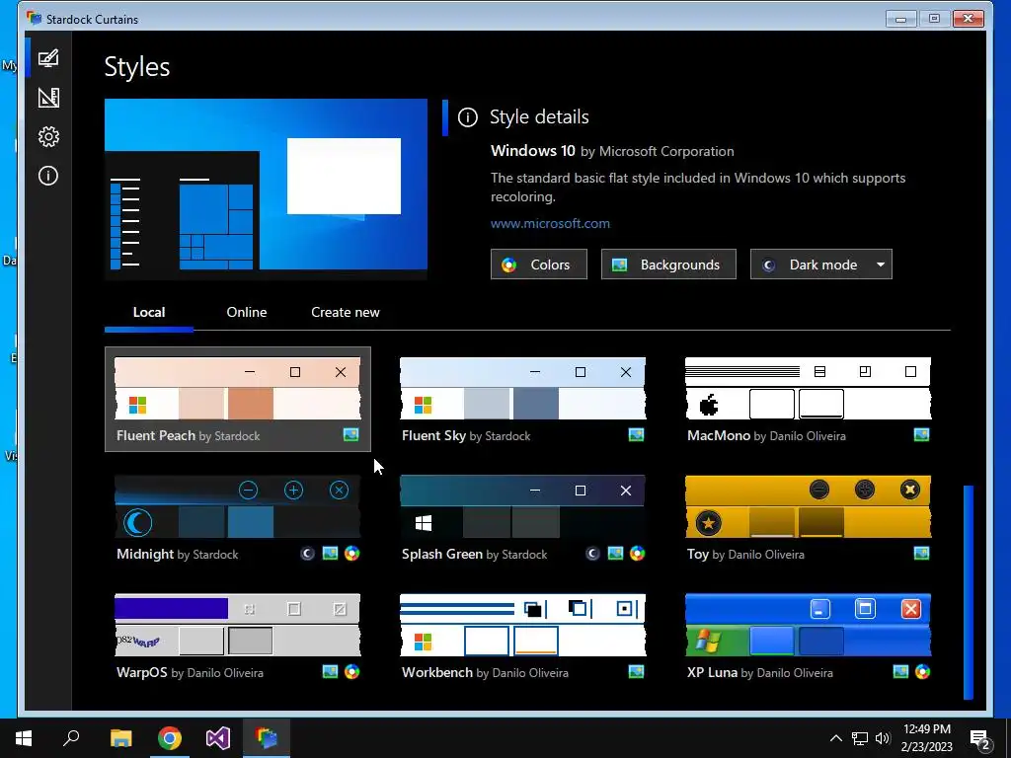Open the www.microsoft.com link
1011x758 pixels.
(550, 224)
